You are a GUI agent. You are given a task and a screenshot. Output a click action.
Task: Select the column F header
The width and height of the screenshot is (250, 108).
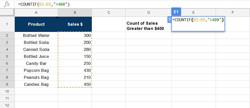point(233,12)
